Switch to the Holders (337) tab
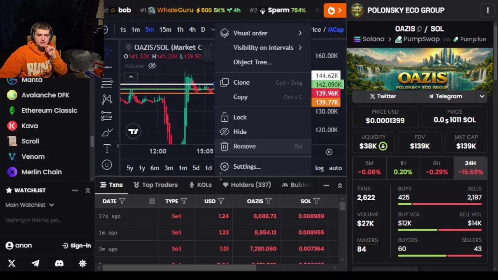This screenshot has width=498, height=280. (247, 185)
